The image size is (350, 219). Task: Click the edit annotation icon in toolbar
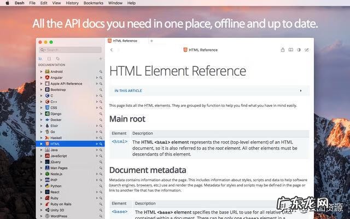tap(307, 50)
